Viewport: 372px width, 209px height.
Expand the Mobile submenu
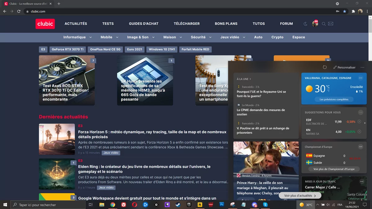tap(117, 37)
